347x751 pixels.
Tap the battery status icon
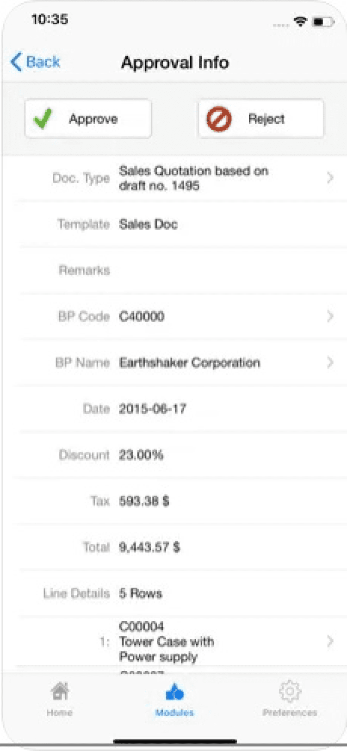[323, 22]
